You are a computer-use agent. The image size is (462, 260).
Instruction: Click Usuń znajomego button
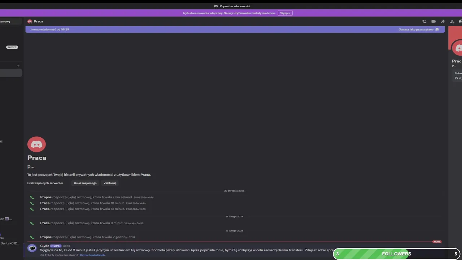point(85,183)
